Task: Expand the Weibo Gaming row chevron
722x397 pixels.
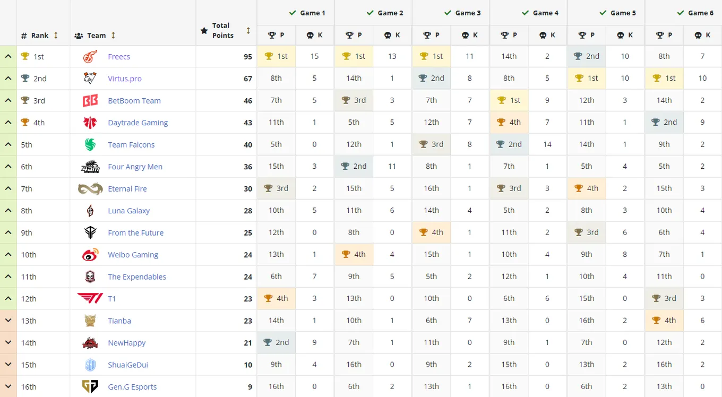Action: pos(8,255)
